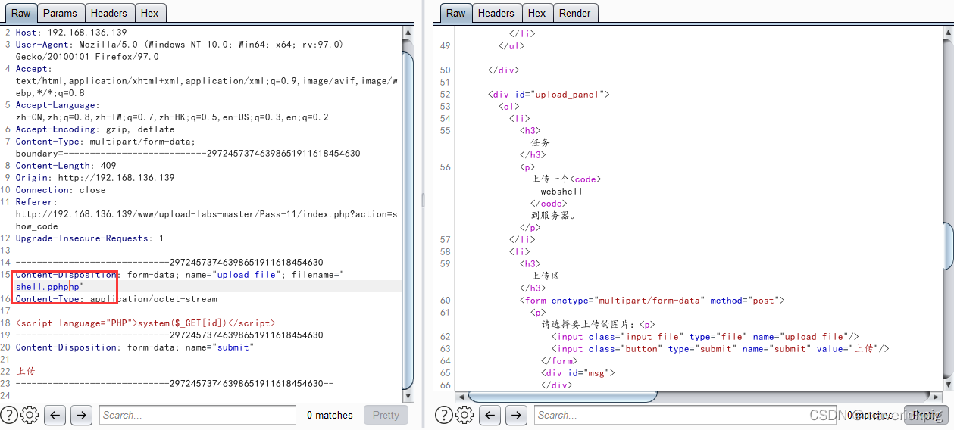Open help icon in request pane
The width and height of the screenshot is (954, 430).
point(9,415)
